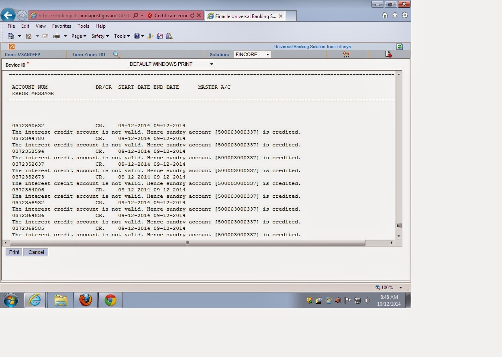Open the Home page icon in Internet Explorer
The width and height of the screenshot is (502, 357).
click(x=11, y=36)
